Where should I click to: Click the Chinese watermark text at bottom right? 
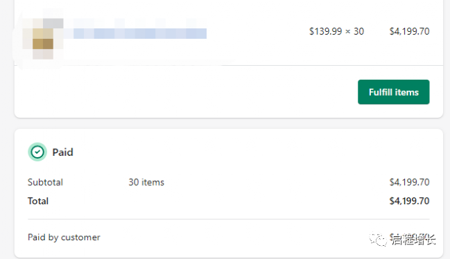[x=413, y=239]
